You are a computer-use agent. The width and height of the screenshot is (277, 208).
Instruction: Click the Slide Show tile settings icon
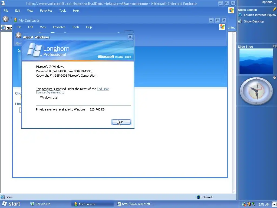point(275,46)
